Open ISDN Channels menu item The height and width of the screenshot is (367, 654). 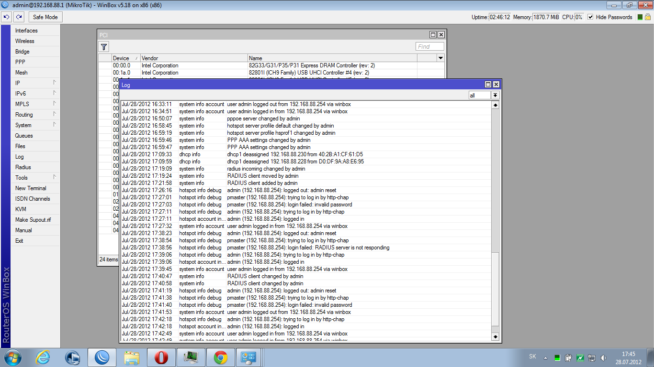[36, 199]
